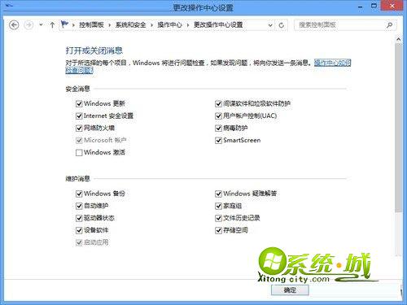Click the 维护消息 section label

[x=78, y=179]
